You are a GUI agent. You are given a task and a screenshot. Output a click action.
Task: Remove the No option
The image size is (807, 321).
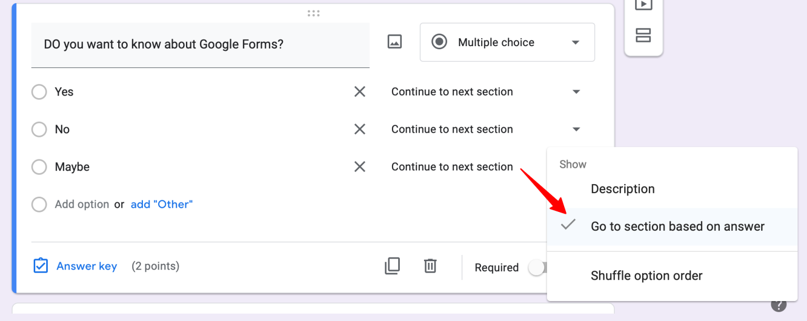tap(359, 129)
